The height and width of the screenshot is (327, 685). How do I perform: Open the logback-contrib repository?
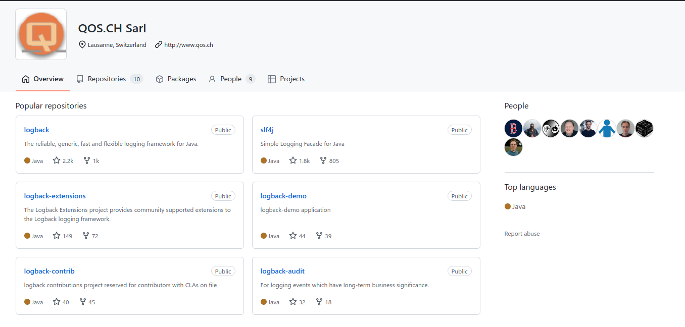click(50, 271)
